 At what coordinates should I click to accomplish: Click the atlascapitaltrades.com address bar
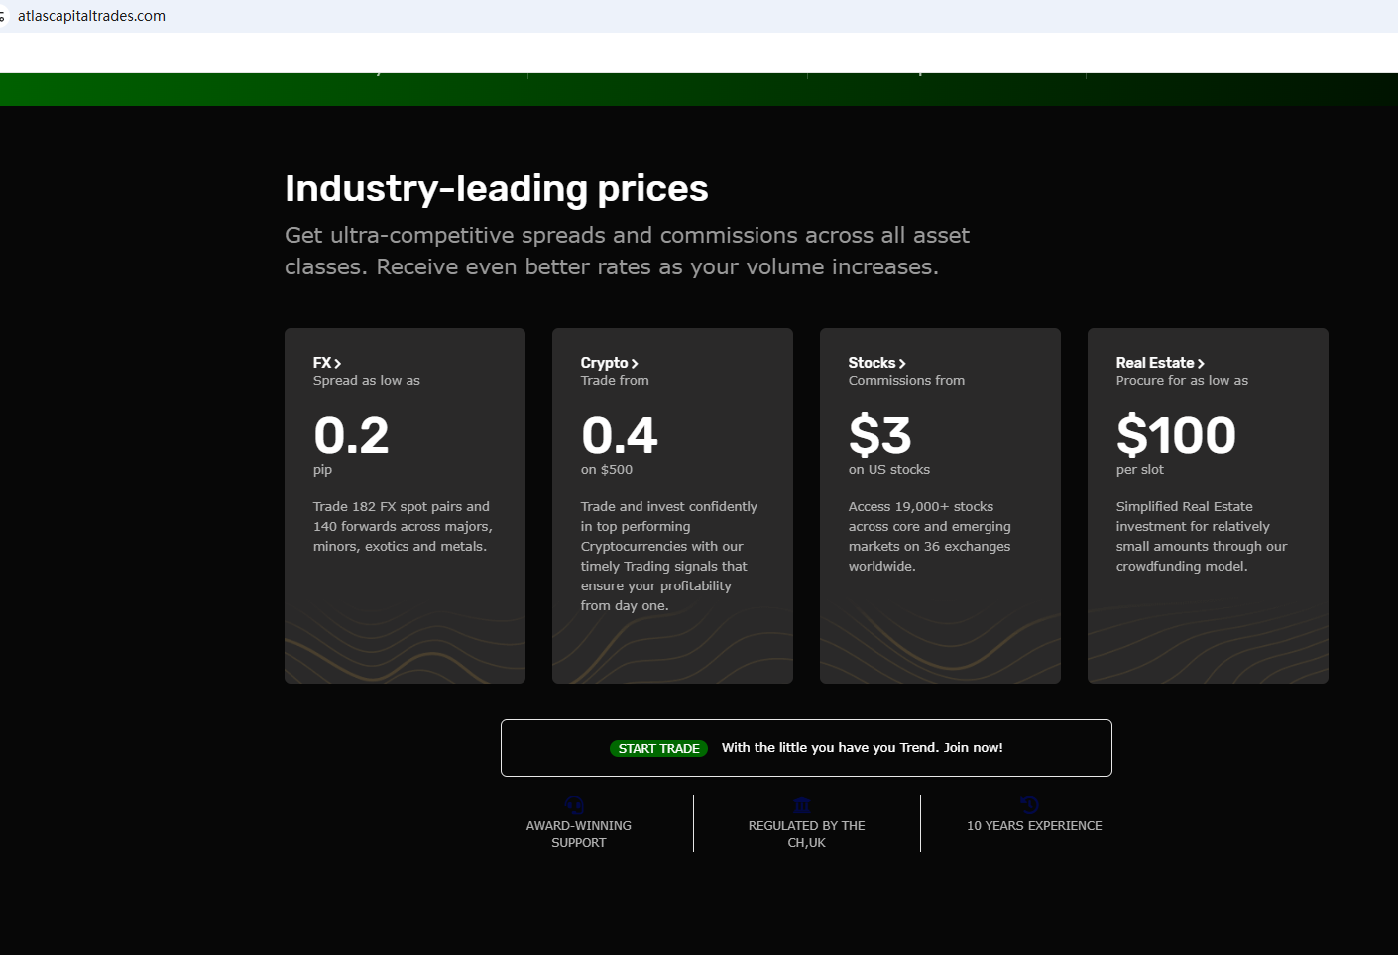pyautogui.click(x=91, y=16)
